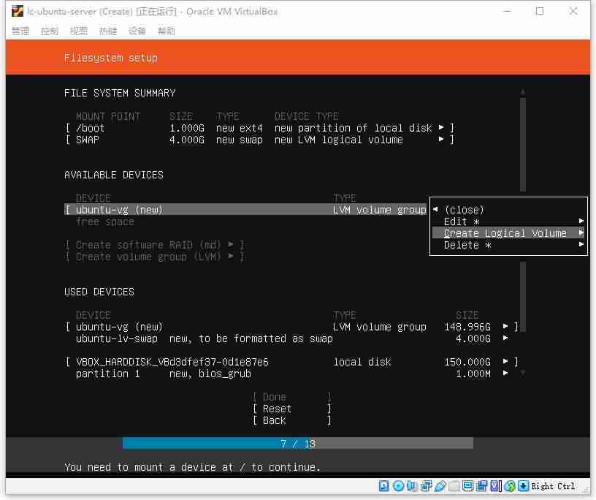This screenshot has height=500, width=596.
Task: Click arrow beside Create Logical Volume
Action: [x=581, y=232]
